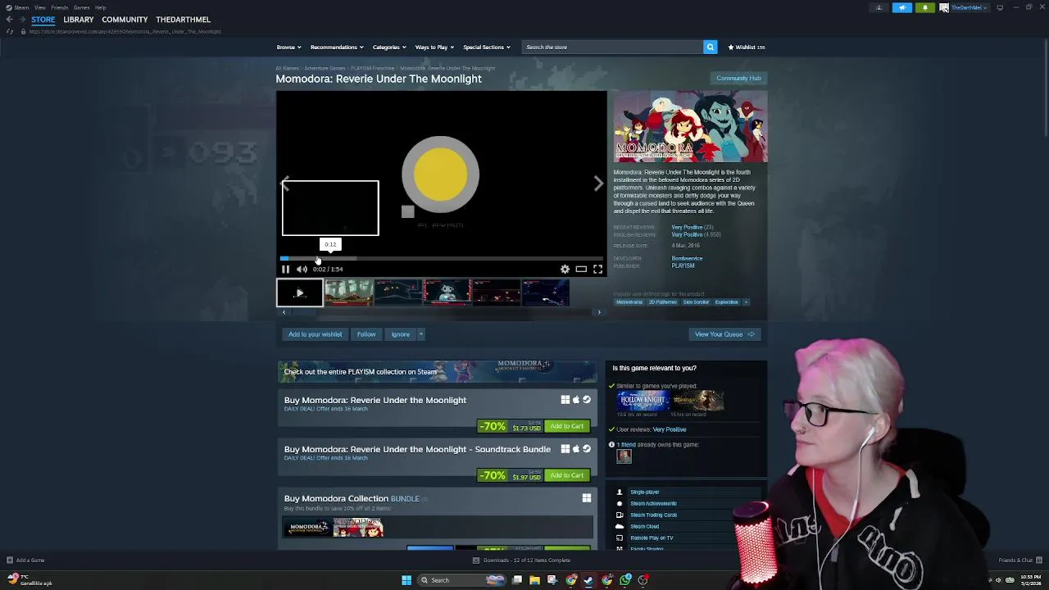
Task: Open video settings gear
Action: (565, 269)
